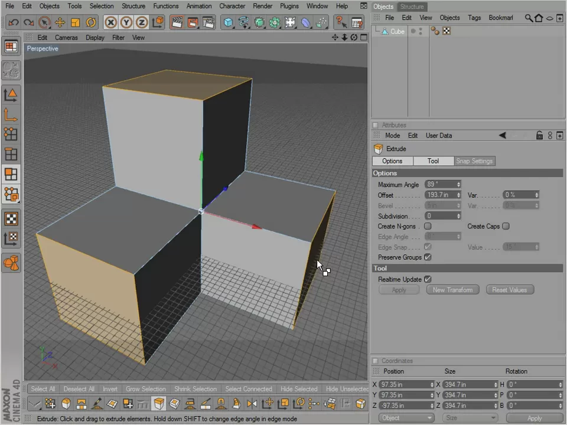Toggle the Coordinates panel header checkbox
Viewport: 567px width, 425px height.
pyautogui.click(x=376, y=361)
